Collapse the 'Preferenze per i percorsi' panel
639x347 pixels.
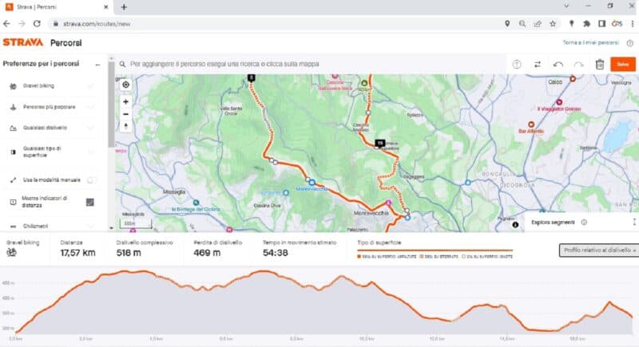97,65
